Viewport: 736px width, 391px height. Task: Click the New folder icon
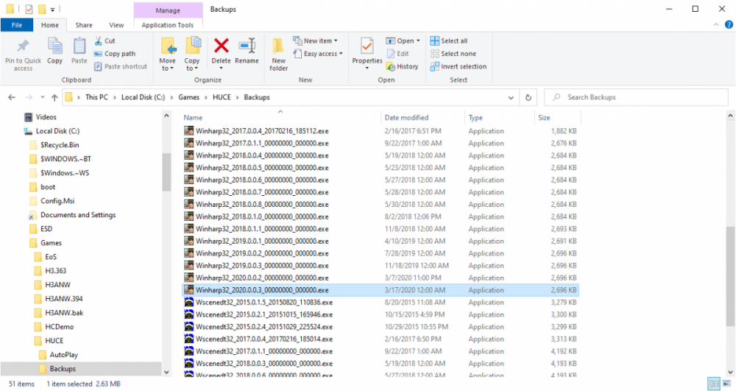tap(278, 46)
